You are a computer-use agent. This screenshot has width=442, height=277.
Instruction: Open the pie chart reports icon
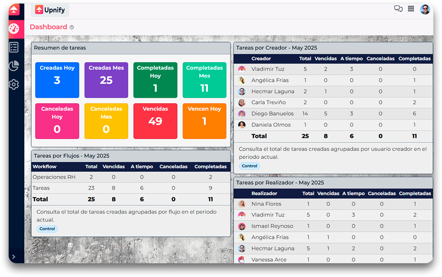pyautogui.click(x=14, y=66)
